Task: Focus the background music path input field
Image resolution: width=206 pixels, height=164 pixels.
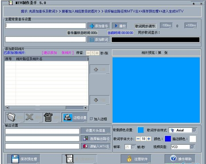Action: [46, 26]
